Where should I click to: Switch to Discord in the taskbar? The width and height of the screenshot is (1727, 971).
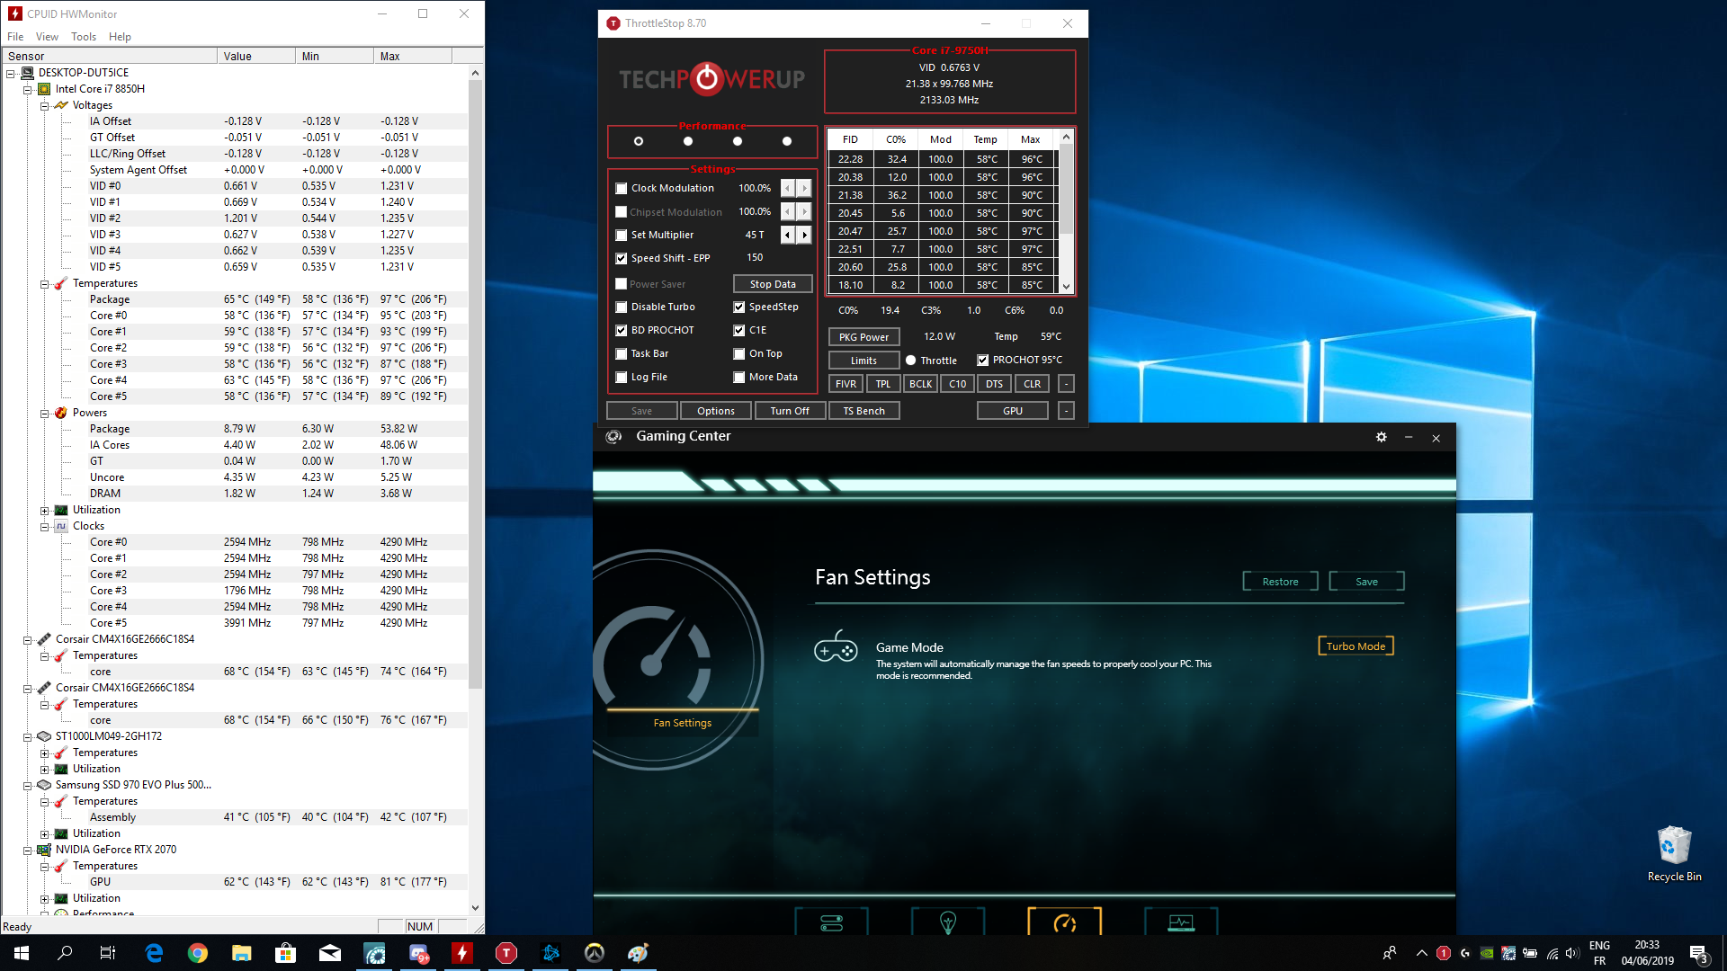pos(419,953)
